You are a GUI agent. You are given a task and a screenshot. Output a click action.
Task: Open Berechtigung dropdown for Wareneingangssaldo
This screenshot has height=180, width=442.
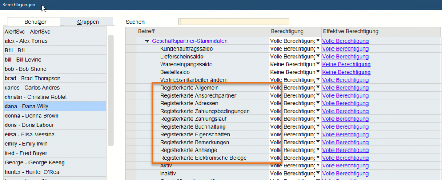[318, 64]
